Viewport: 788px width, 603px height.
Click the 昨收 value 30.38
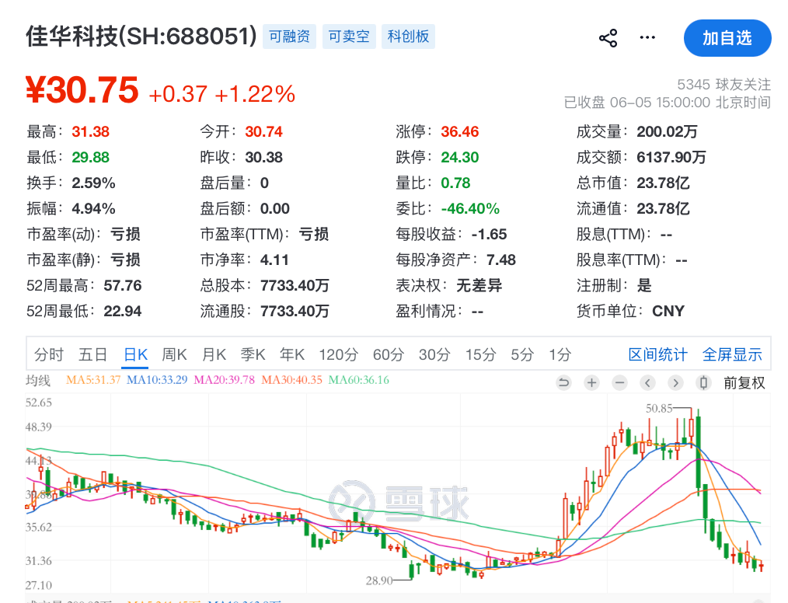[x=264, y=157]
